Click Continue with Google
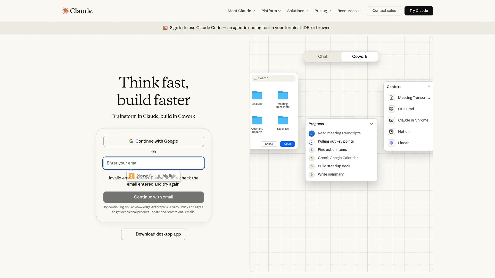This screenshot has height=278, width=495. click(153, 141)
